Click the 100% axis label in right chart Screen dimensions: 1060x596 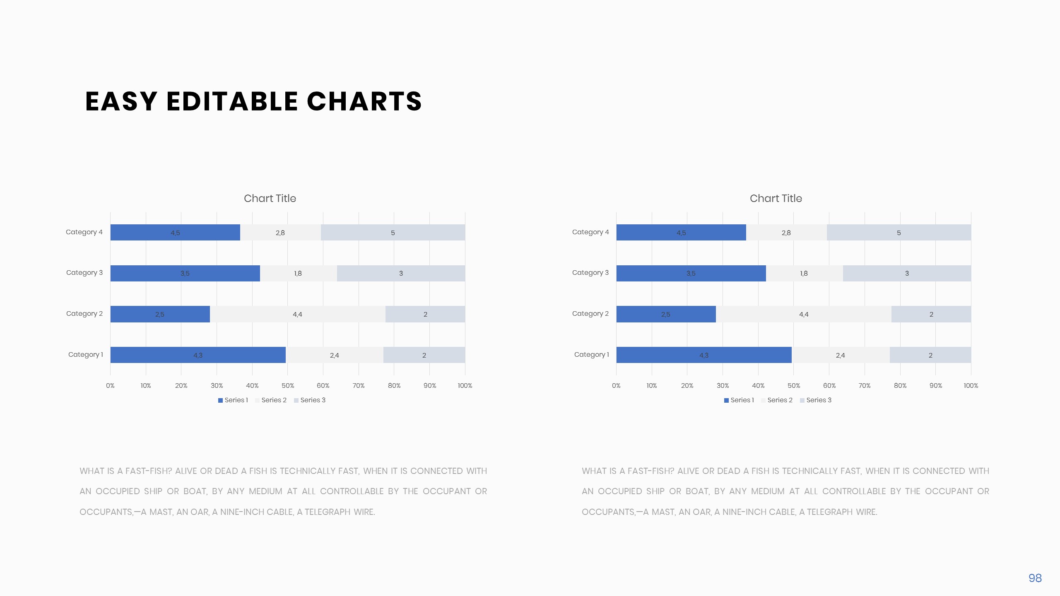(971, 386)
